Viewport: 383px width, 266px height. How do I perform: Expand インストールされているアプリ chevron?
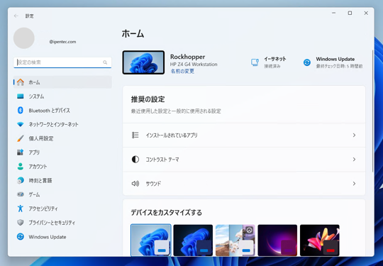(x=354, y=135)
